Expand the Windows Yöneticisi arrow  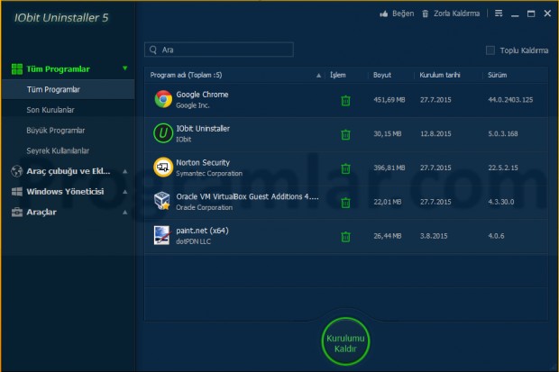pyautogui.click(x=124, y=192)
